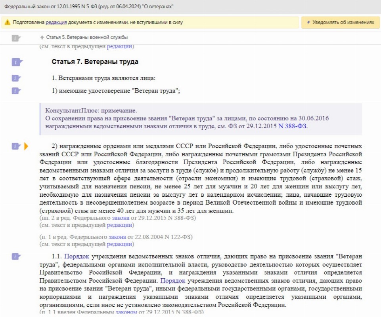Screen dimensions: 381x317
Task: Open "N 388-ФЗ" link in КонсультантПлюс note
Action: coord(292,126)
